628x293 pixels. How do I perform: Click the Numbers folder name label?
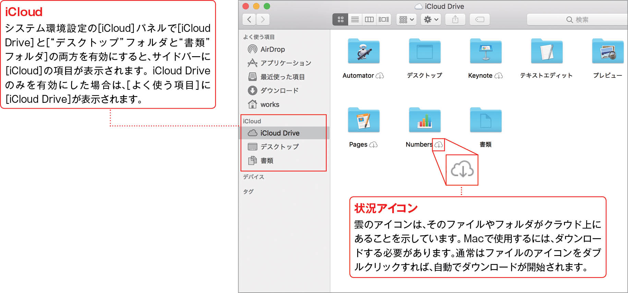pyautogui.click(x=419, y=145)
